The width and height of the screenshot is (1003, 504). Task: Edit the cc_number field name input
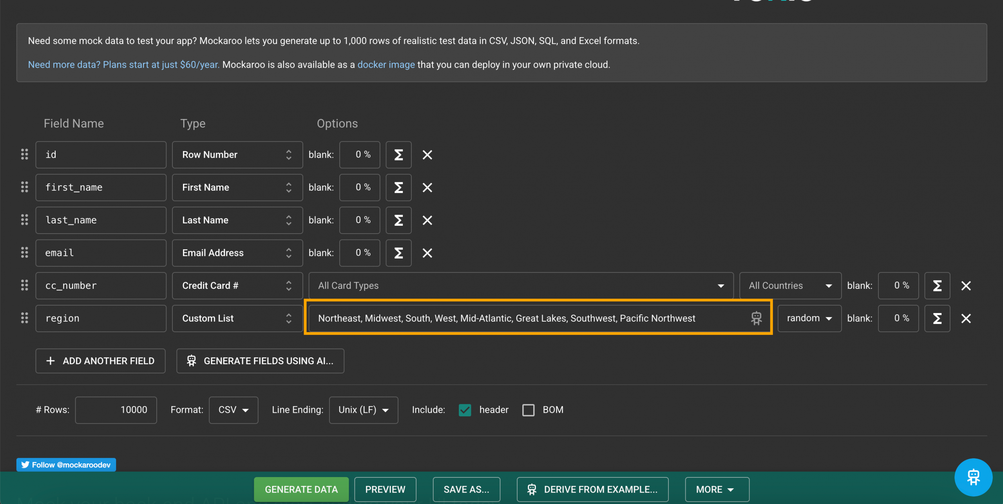(x=101, y=286)
